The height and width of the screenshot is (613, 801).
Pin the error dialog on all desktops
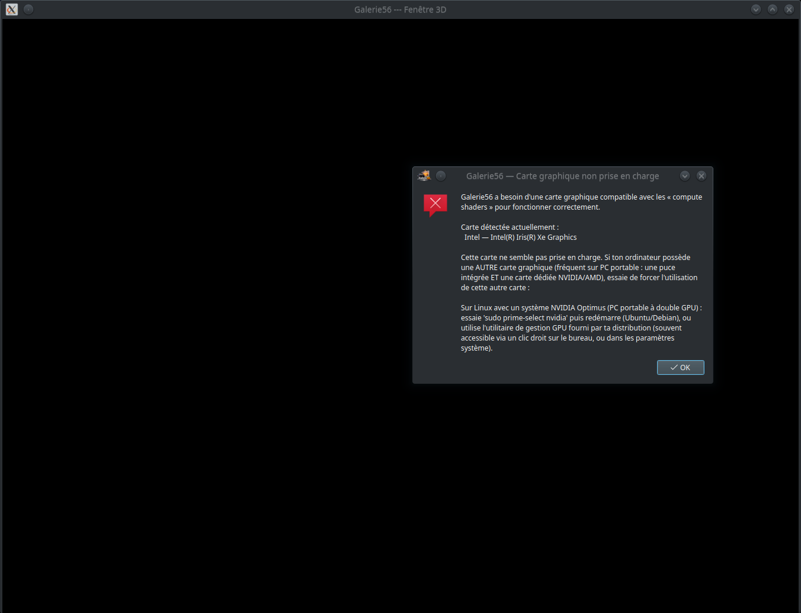441,176
